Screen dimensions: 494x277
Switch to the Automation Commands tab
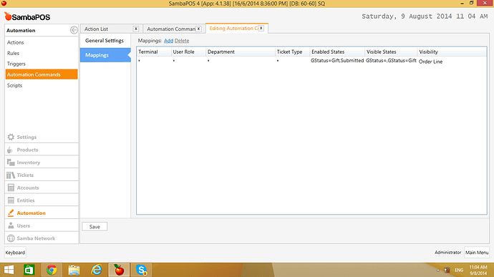point(171,29)
